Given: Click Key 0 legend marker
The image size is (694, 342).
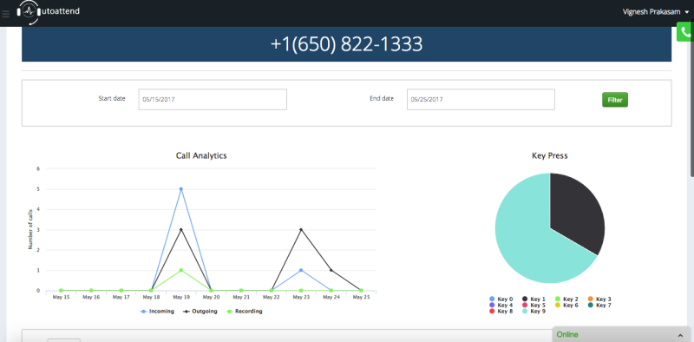Looking at the screenshot, I should tap(492, 299).
